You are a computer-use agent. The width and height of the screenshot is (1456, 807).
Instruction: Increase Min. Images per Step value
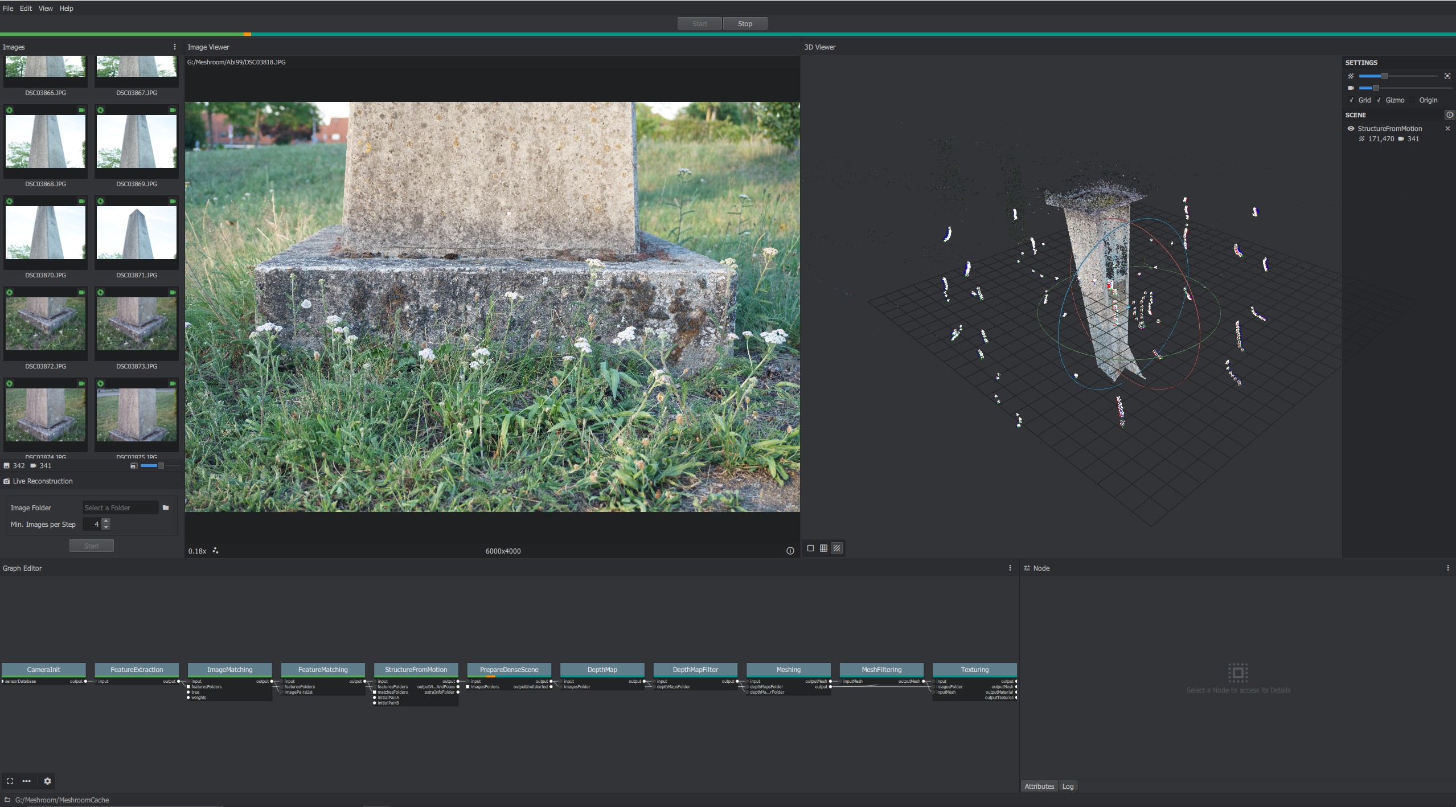pyautogui.click(x=106, y=521)
